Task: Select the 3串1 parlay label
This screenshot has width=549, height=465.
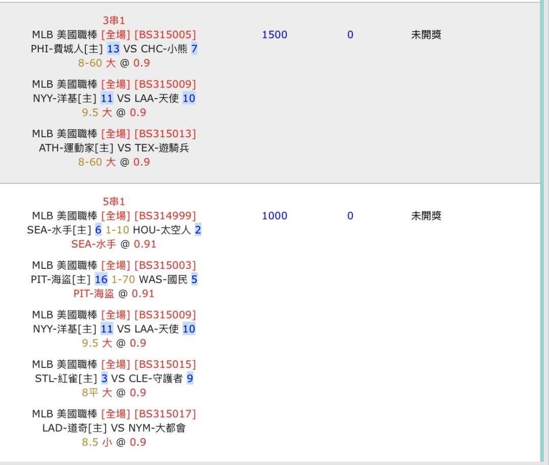Action: click(x=114, y=20)
